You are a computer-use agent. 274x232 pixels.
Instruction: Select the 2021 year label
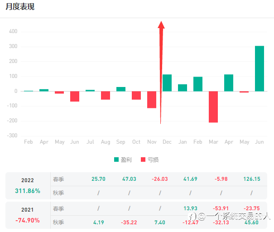tap(28, 210)
